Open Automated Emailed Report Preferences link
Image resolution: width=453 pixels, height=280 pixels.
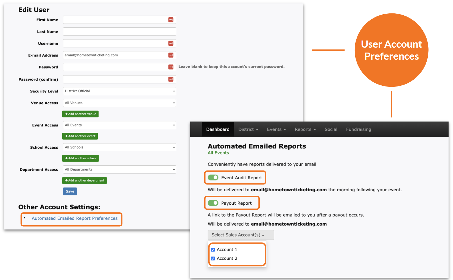pyautogui.click(x=75, y=218)
